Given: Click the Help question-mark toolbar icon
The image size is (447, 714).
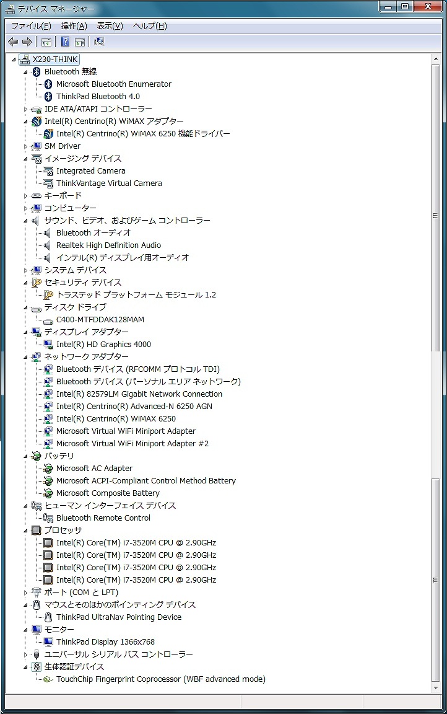Looking at the screenshot, I should [65, 42].
